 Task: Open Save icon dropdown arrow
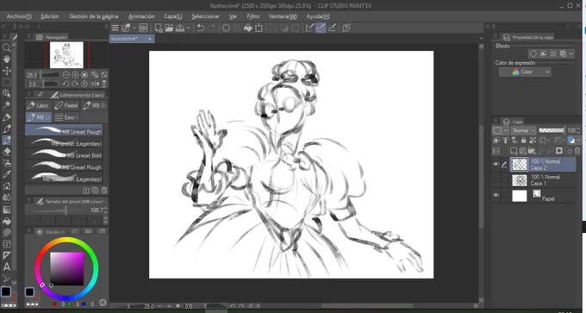[189, 28]
